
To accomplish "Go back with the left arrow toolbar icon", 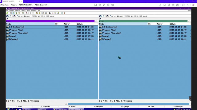I will click(30, 13).
